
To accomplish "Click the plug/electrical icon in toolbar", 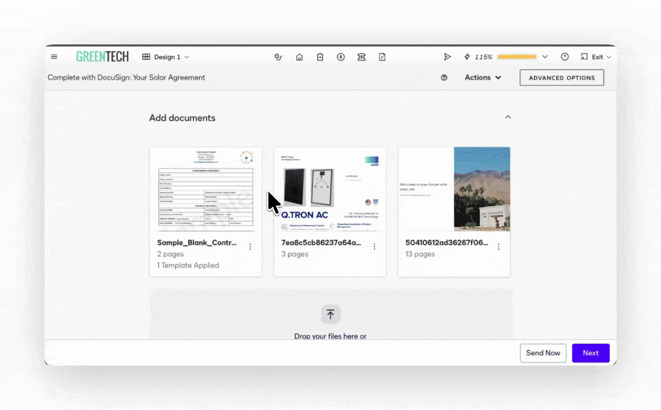I will 279,57.
